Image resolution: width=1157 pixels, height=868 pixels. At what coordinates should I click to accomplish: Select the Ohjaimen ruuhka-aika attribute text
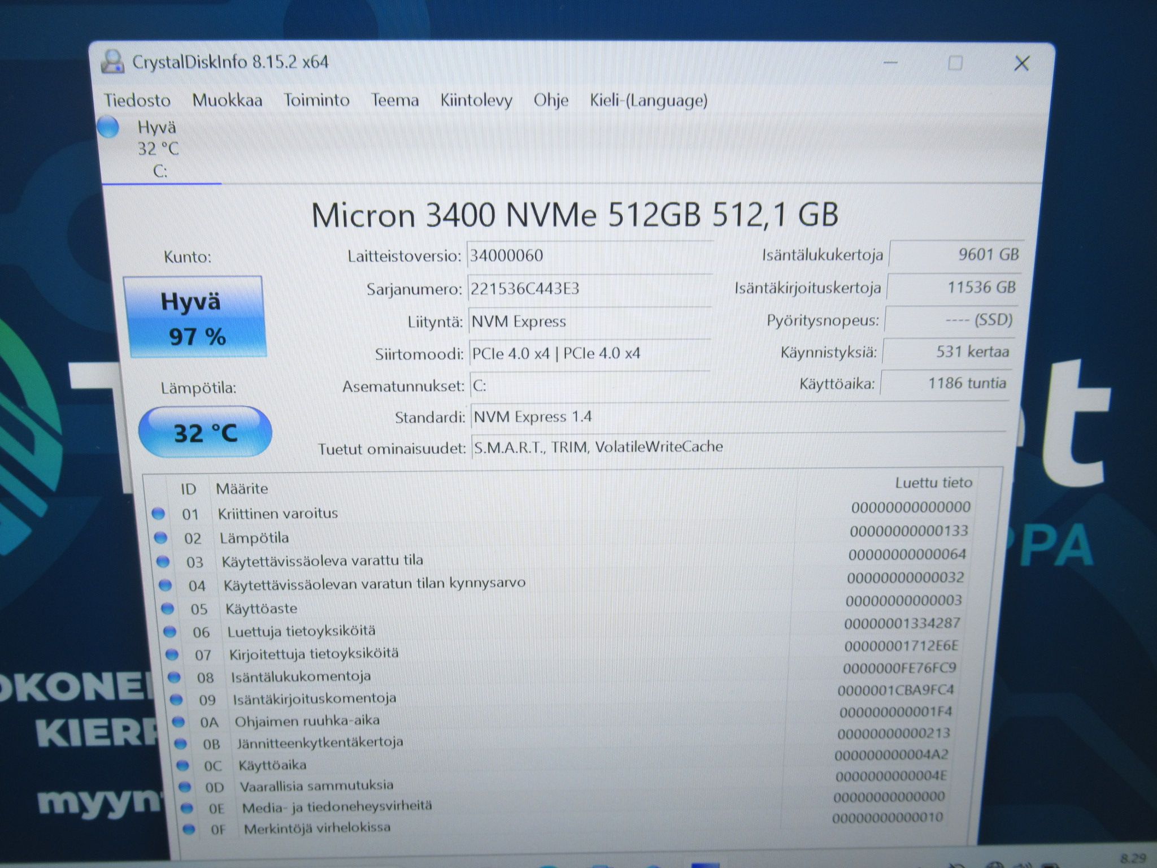point(307,721)
